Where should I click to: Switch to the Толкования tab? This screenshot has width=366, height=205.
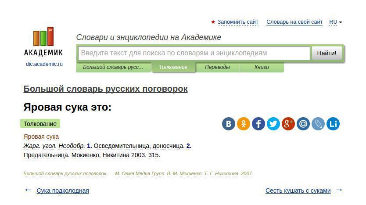pyautogui.click(x=173, y=67)
